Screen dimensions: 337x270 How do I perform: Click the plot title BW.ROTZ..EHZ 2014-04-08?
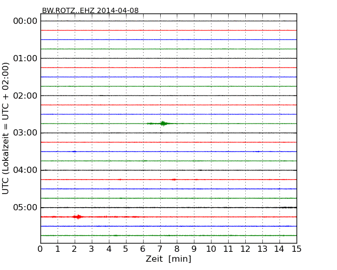90,10
